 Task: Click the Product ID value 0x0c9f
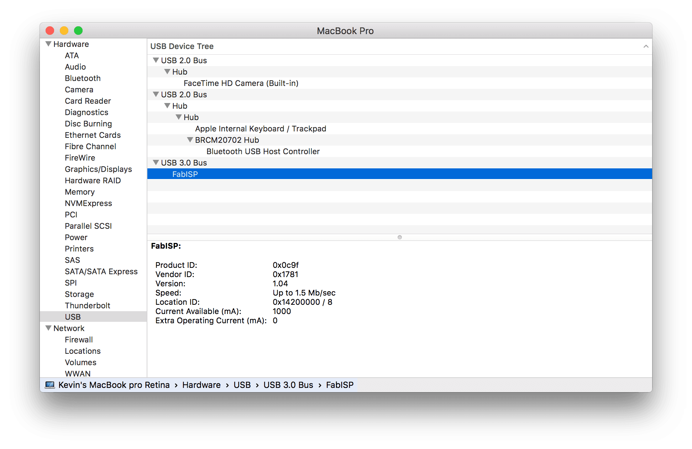(x=285, y=265)
